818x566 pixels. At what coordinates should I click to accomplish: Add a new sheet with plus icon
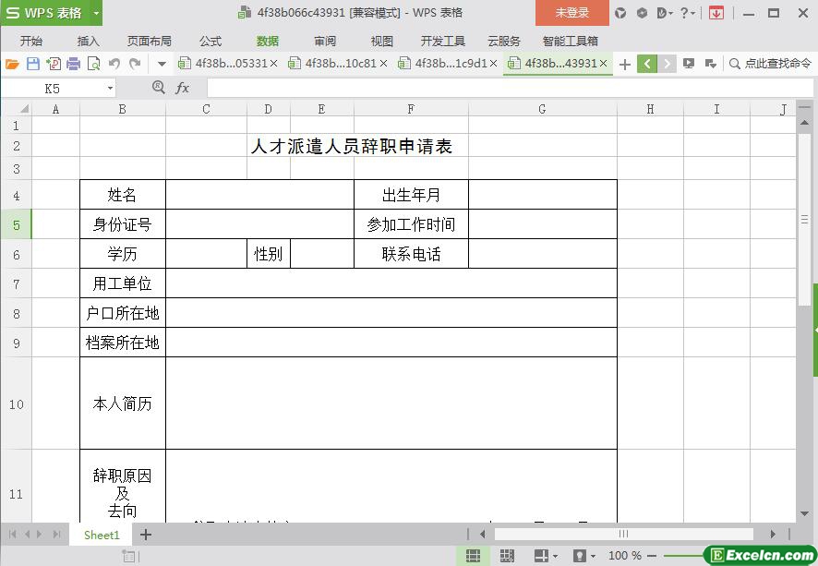145,535
